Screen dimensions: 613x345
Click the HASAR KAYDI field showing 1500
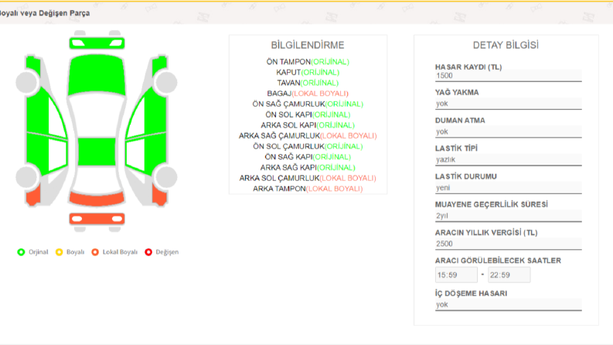508,76
